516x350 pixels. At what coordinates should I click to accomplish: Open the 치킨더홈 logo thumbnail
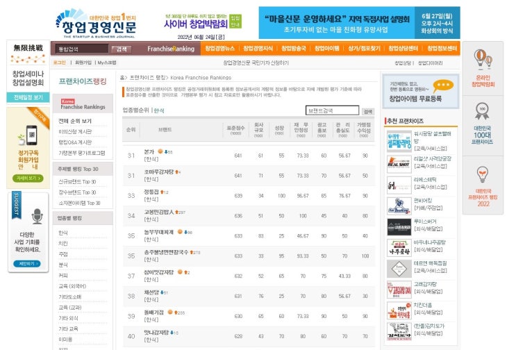pyautogui.click(x=399, y=310)
